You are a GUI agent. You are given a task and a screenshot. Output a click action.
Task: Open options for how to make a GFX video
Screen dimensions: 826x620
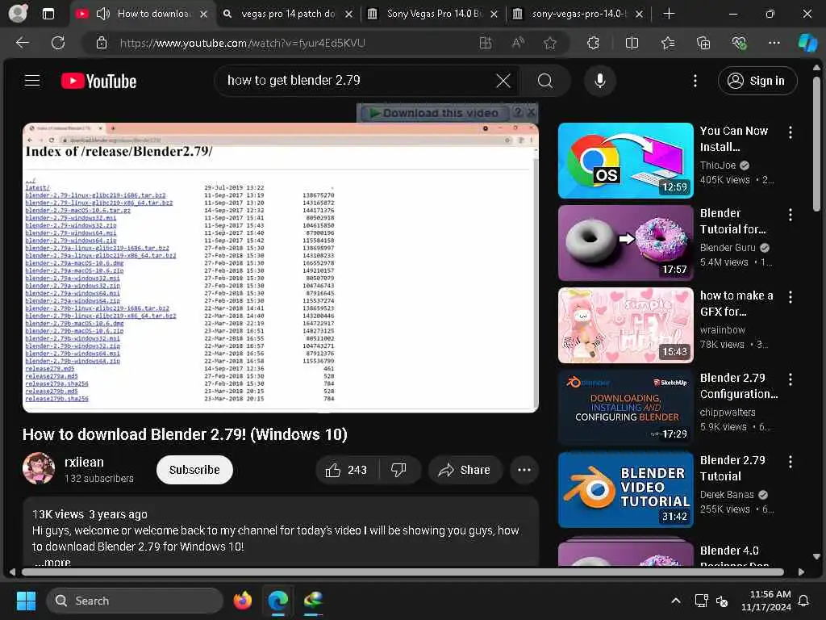tap(791, 297)
